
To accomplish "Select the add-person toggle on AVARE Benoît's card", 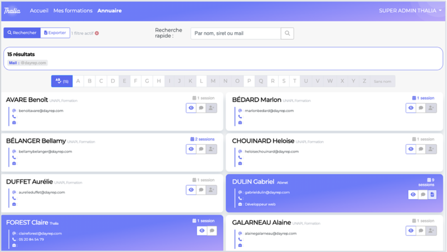I will [211, 108].
